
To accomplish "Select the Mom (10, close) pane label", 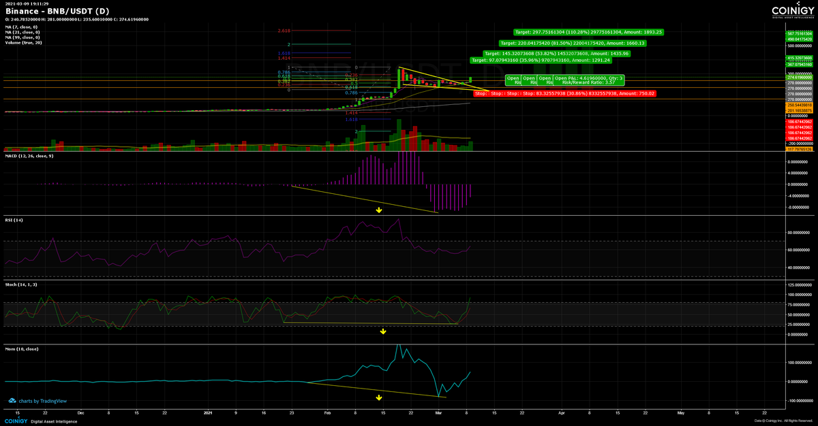I will (22, 349).
